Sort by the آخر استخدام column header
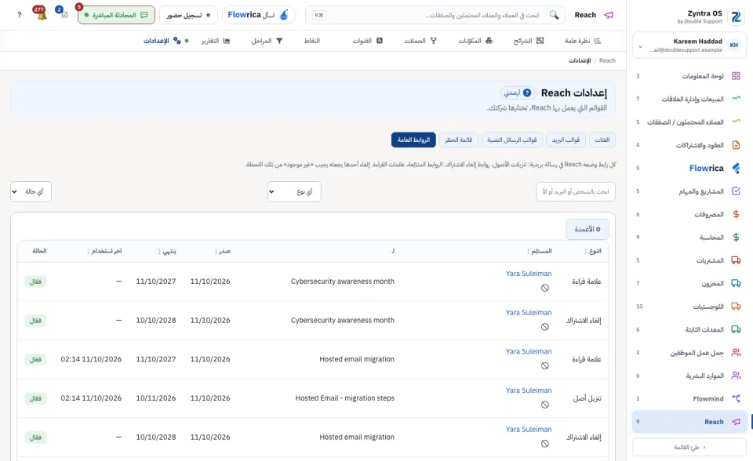 coord(104,251)
